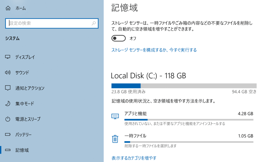Focus the 設定の検索 search field
273x162 pixels.
tap(52, 23)
